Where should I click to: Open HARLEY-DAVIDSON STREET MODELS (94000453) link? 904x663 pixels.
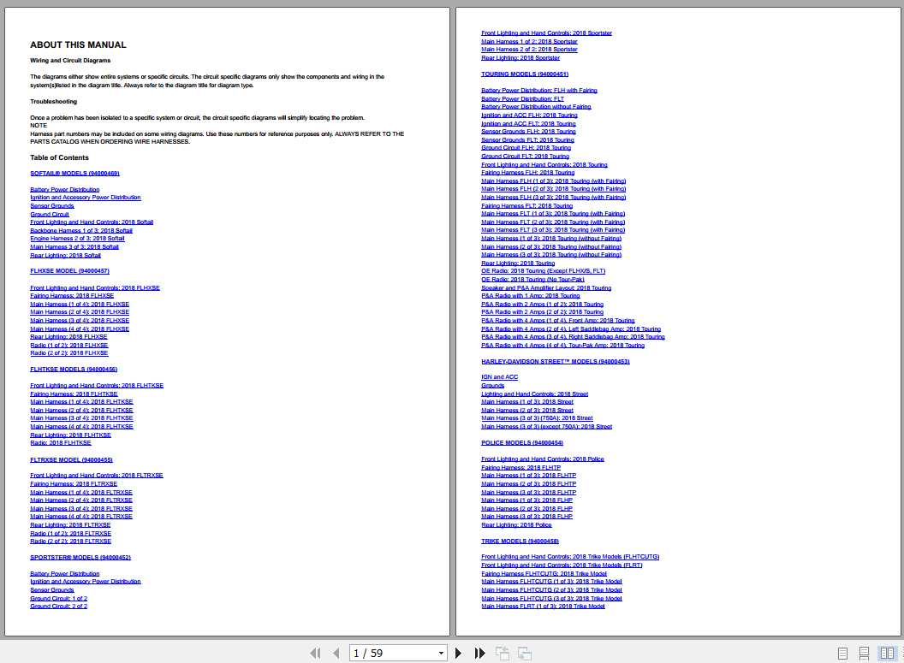[x=556, y=362]
